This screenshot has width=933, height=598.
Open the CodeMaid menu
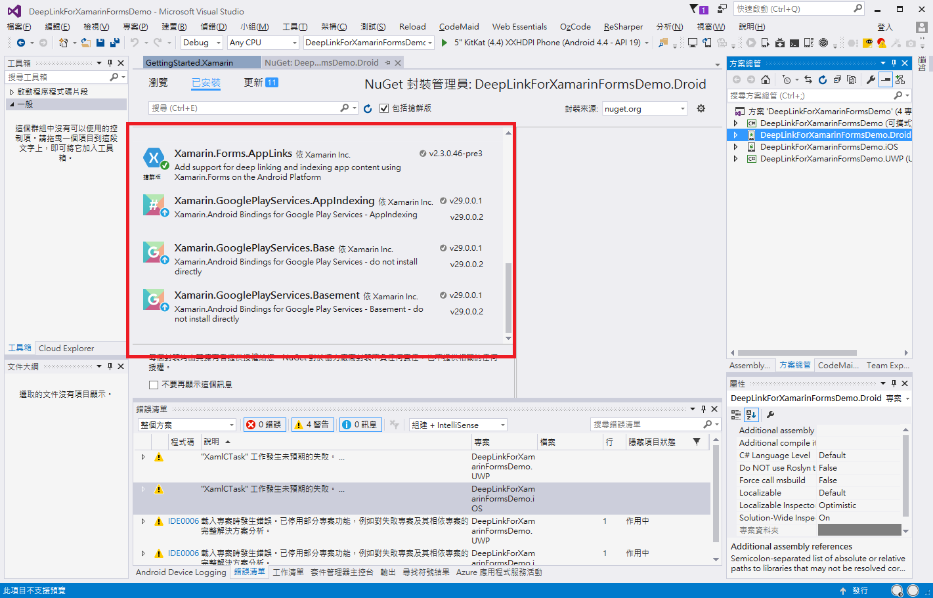(x=459, y=27)
